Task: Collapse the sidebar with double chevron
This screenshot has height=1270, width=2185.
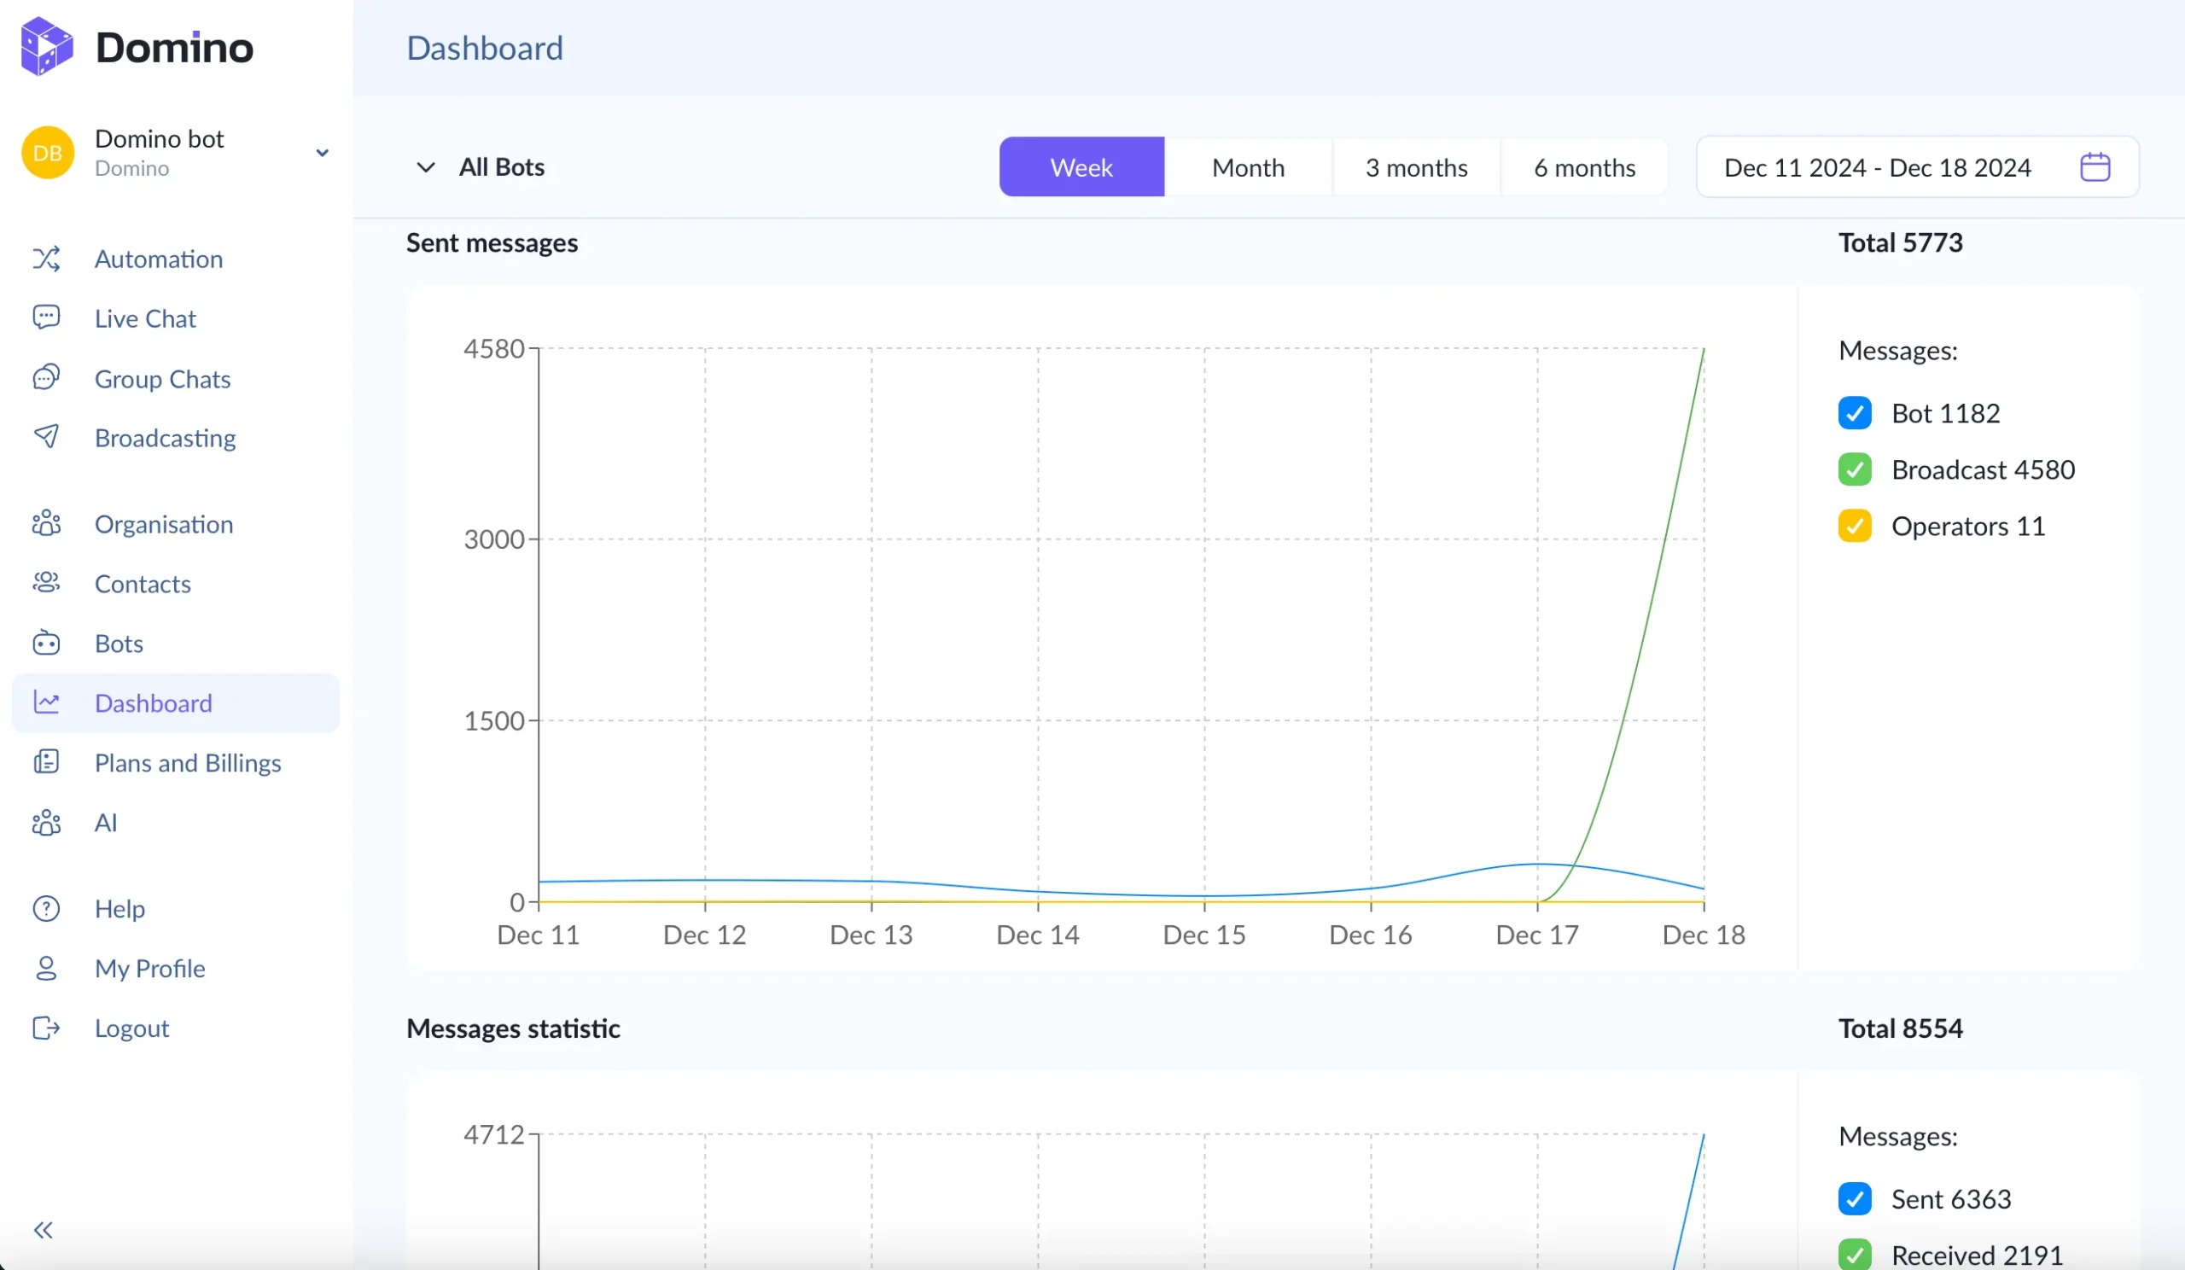Action: (43, 1229)
